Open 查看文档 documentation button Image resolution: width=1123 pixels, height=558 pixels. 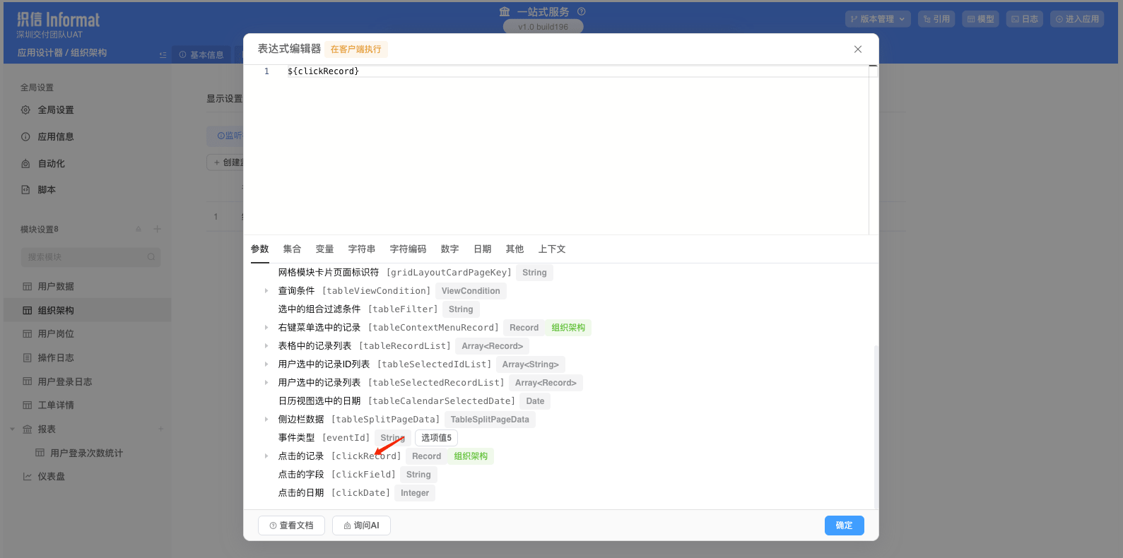tap(291, 526)
